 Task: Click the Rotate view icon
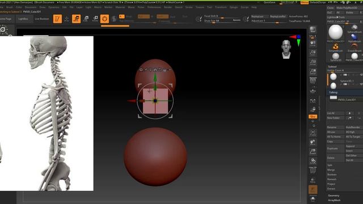click(313, 161)
